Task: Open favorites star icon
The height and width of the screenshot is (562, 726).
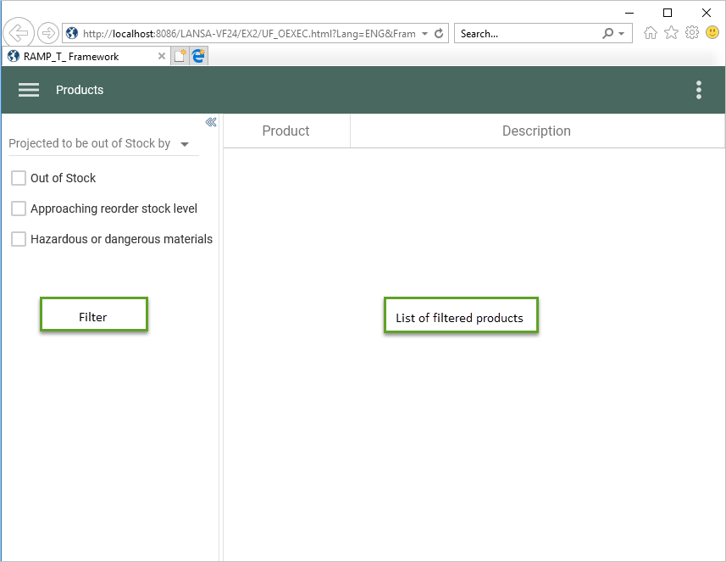Action: coord(671,33)
